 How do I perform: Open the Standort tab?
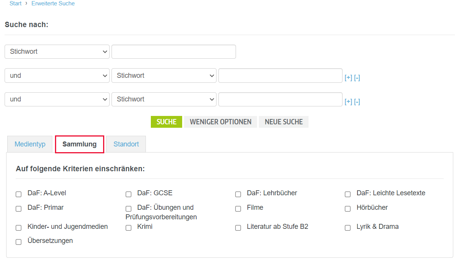126,145
